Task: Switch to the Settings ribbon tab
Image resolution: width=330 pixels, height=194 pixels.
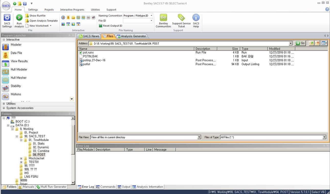Action: pos(33,10)
